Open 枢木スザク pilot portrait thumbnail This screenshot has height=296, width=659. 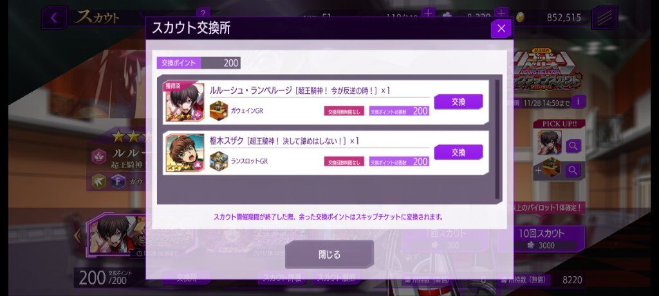[x=185, y=153]
